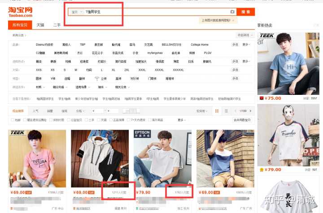Select the 圆领 round collar filter
This screenshot has height=213, width=323.
(39, 78)
